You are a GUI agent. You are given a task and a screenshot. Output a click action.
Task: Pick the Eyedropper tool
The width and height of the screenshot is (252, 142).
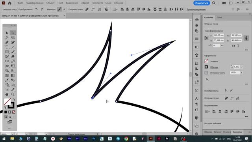pos(7,80)
